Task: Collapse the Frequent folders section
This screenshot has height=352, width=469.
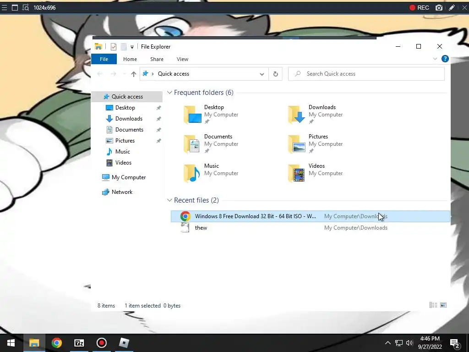Action: click(169, 93)
